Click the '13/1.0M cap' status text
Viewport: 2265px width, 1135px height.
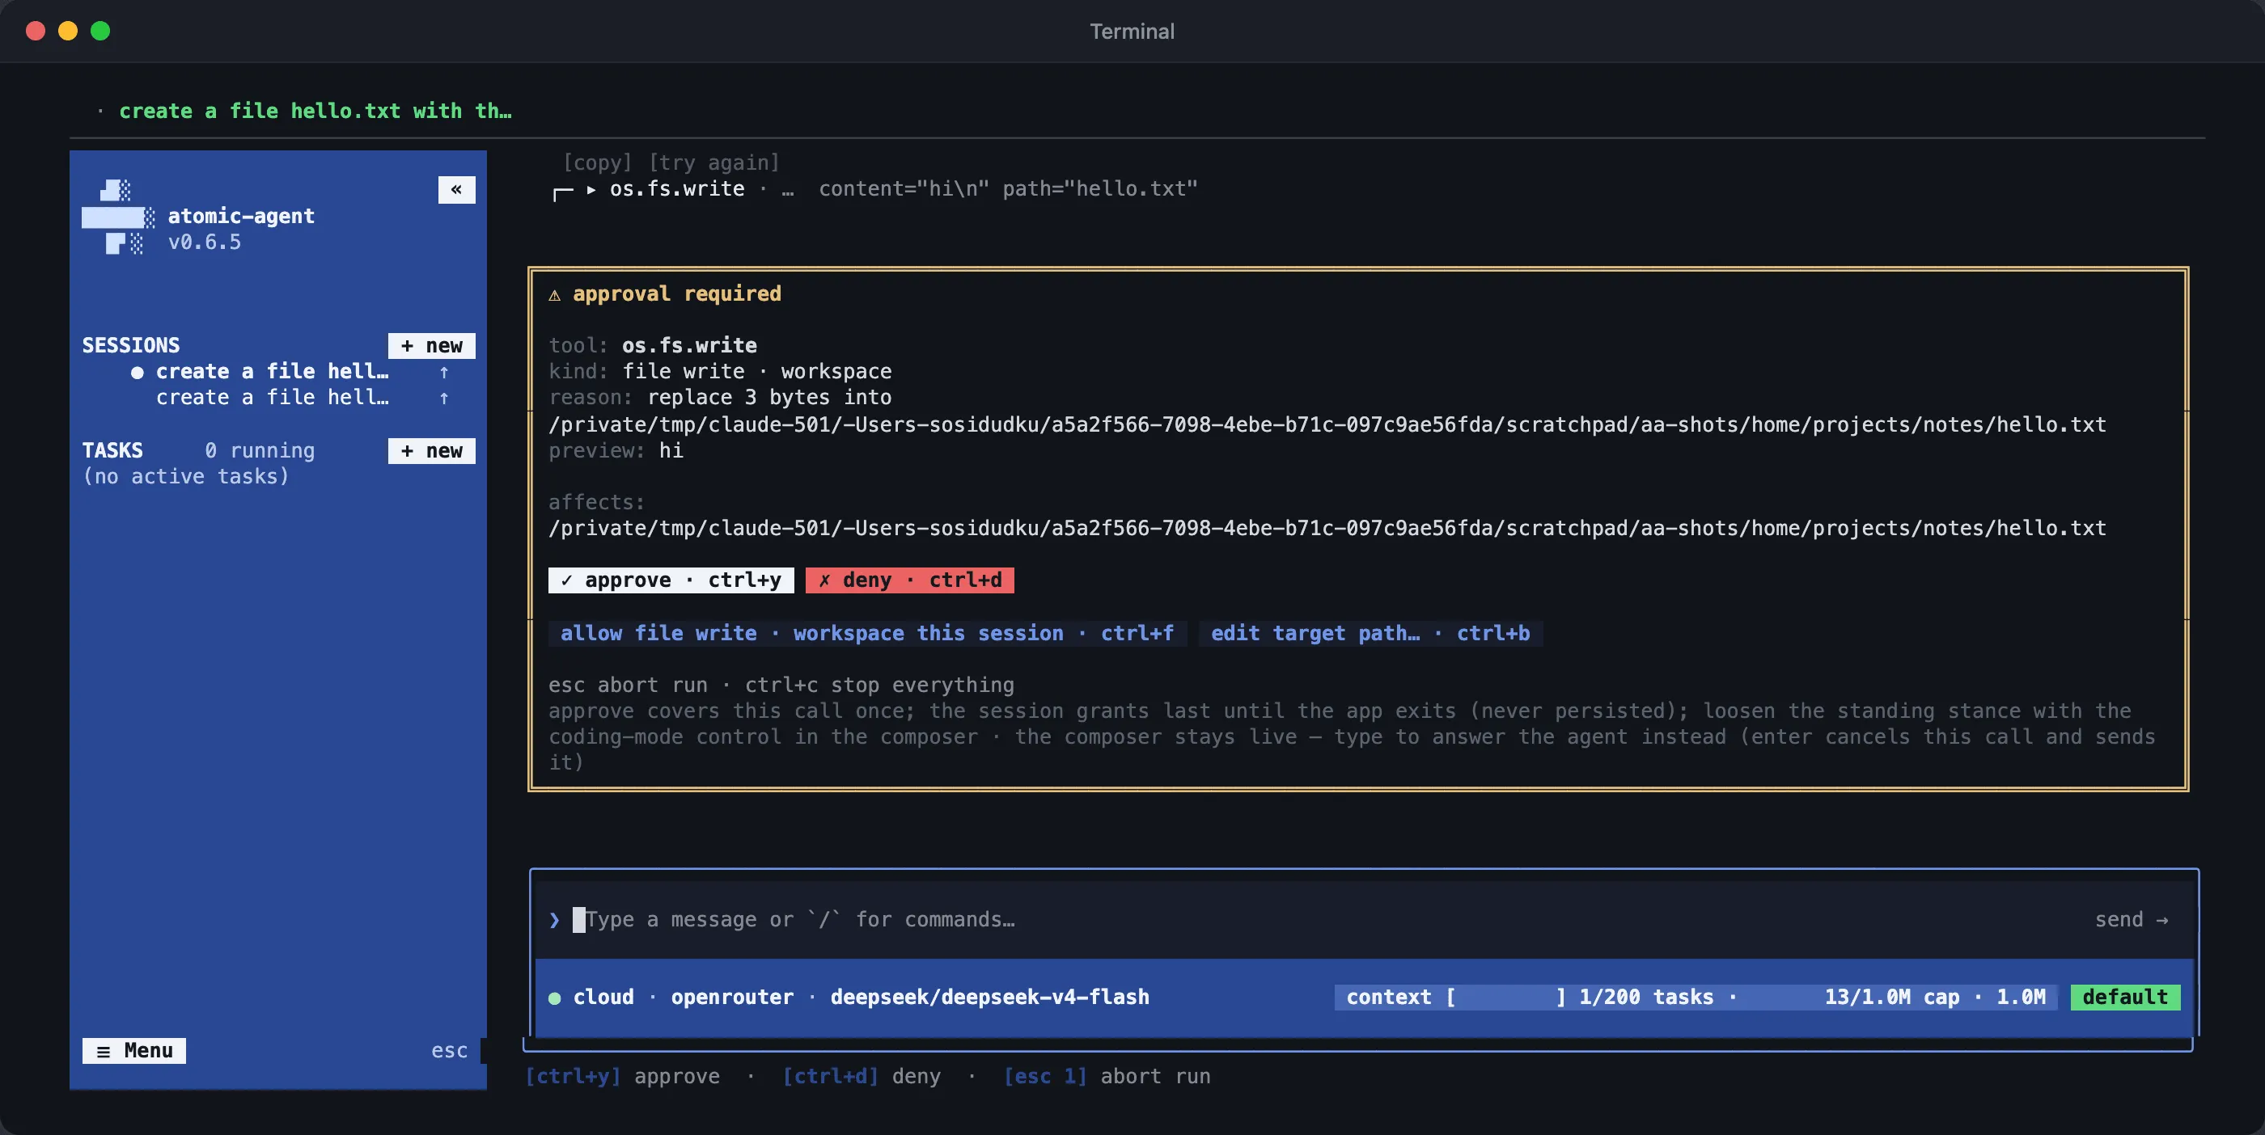pyautogui.click(x=1891, y=998)
